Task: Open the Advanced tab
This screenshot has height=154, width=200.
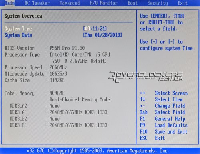Action: tap(70, 3)
